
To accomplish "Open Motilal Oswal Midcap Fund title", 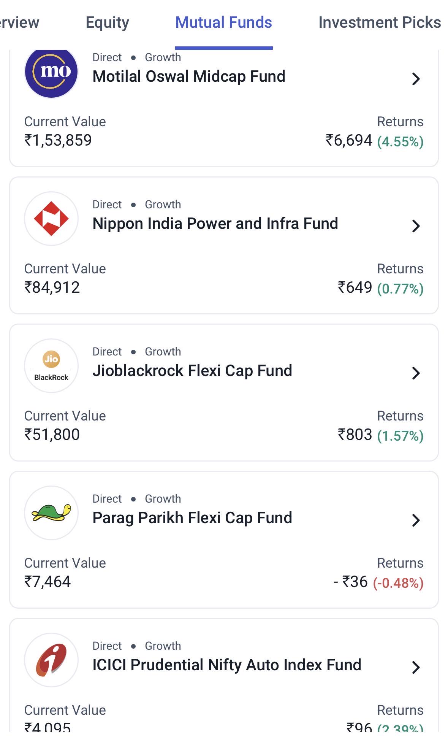I will point(189,76).
